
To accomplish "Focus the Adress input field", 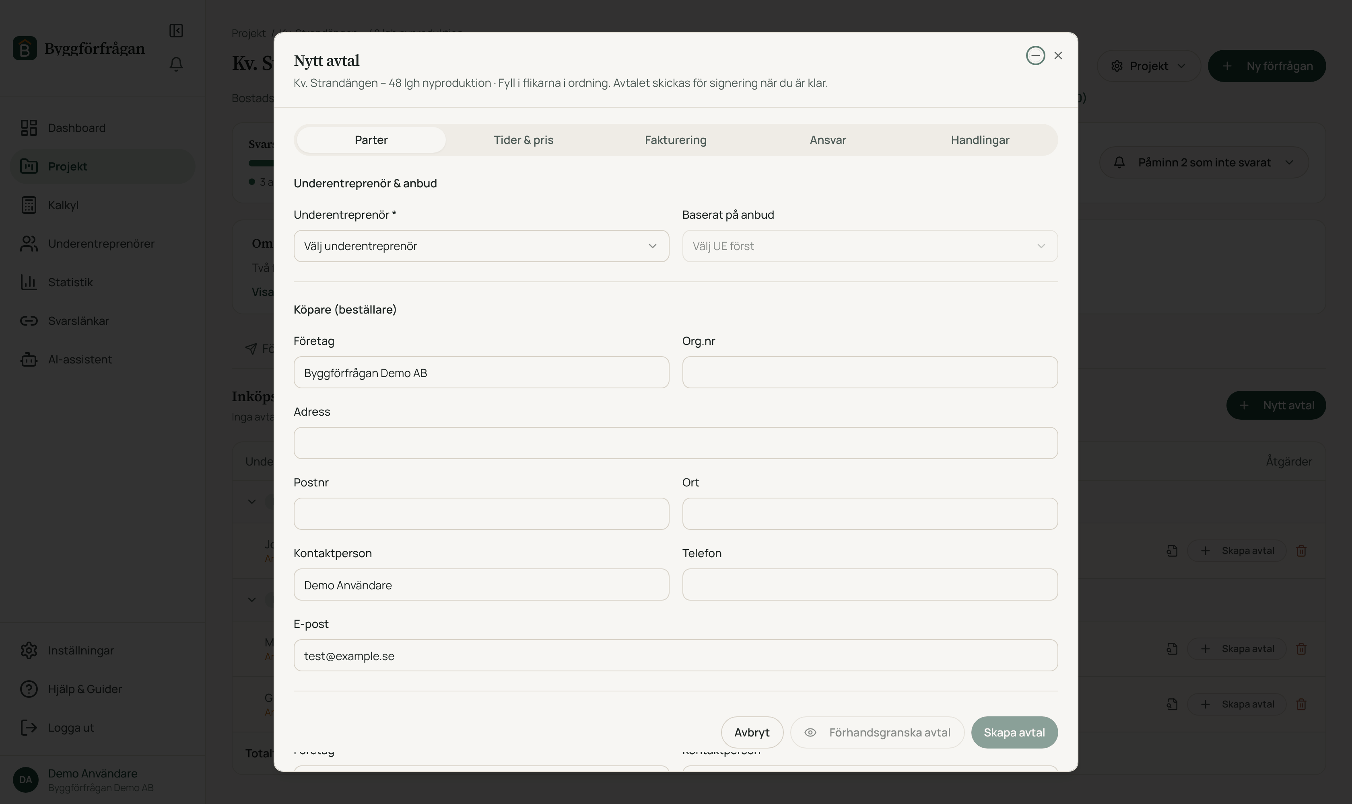I will [x=676, y=443].
